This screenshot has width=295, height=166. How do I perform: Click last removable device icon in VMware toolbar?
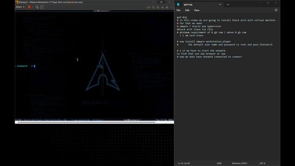point(167,7)
